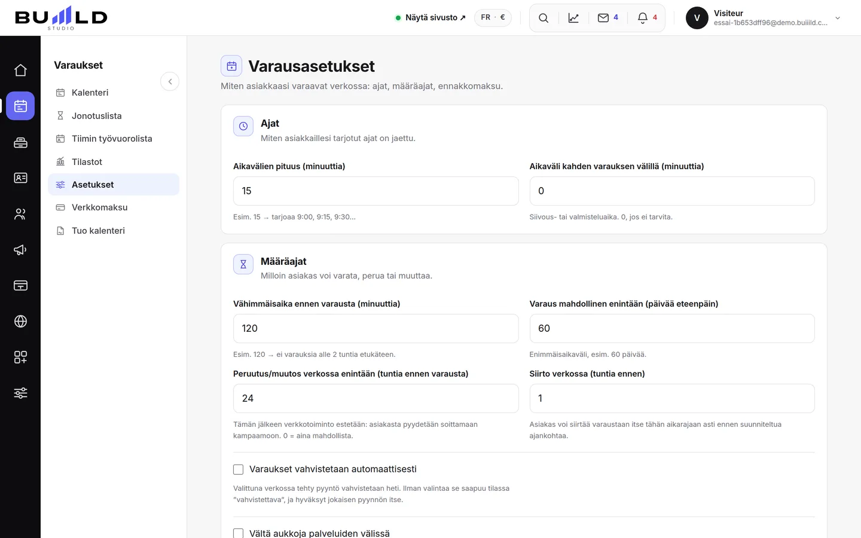Open the apps grid plus icon in sidebar

[x=20, y=357]
